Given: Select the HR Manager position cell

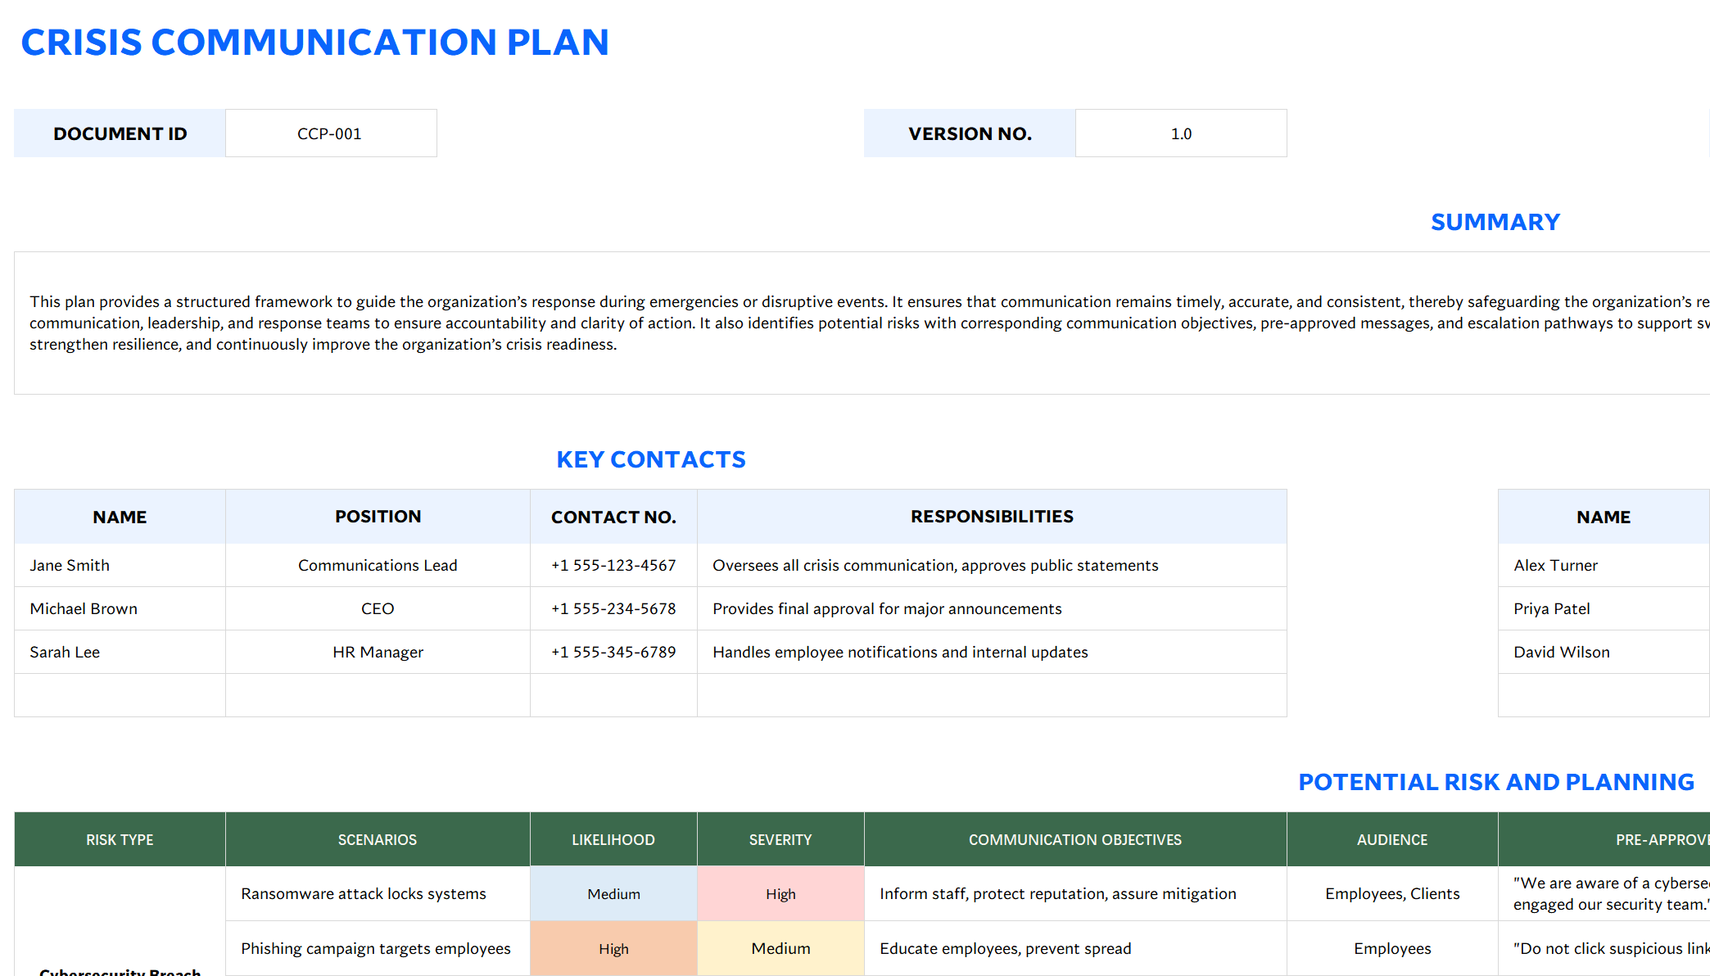Looking at the screenshot, I should [x=378, y=652].
